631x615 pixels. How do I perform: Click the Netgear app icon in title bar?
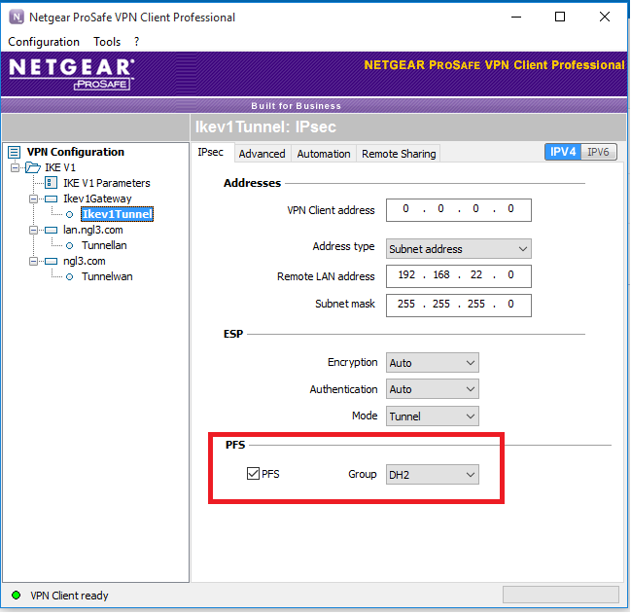click(x=17, y=18)
